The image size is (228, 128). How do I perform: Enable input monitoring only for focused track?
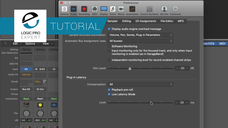click(x=109, y=51)
